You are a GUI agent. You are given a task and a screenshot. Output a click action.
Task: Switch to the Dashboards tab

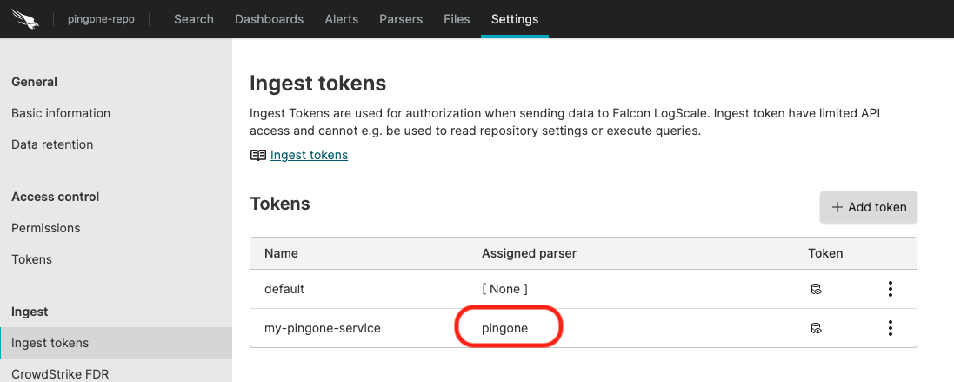pyautogui.click(x=269, y=19)
